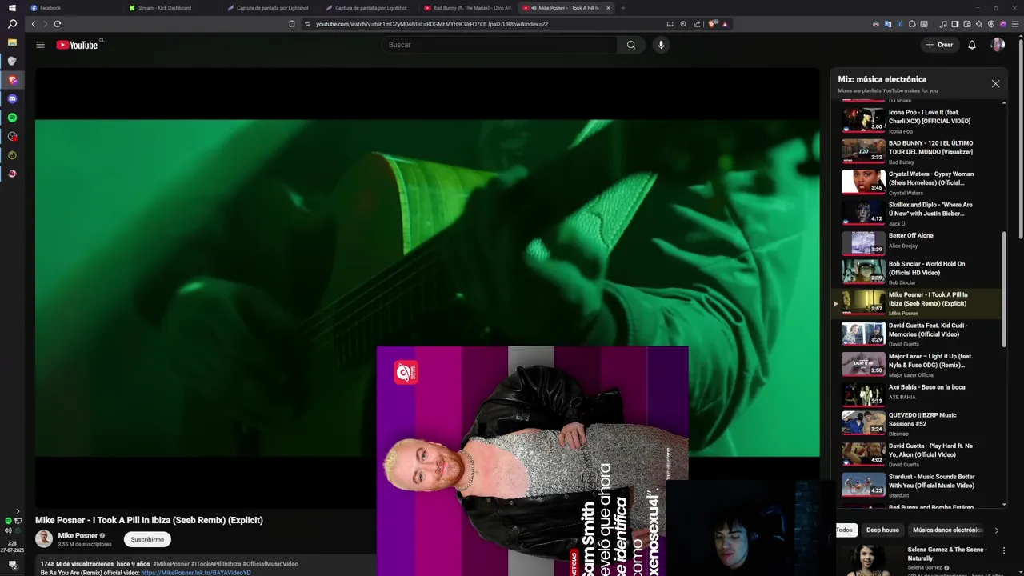Play Major Lazer – Light it Up

point(915,365)
